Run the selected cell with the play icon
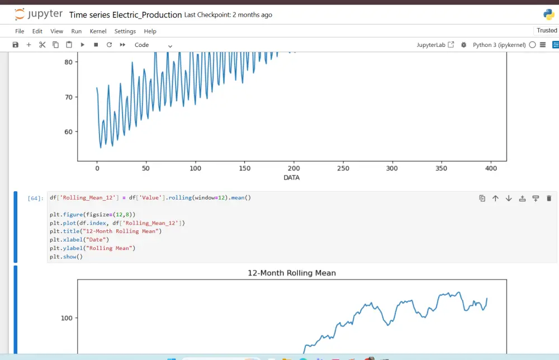The image size is (559, 360). tap(82, 45)
